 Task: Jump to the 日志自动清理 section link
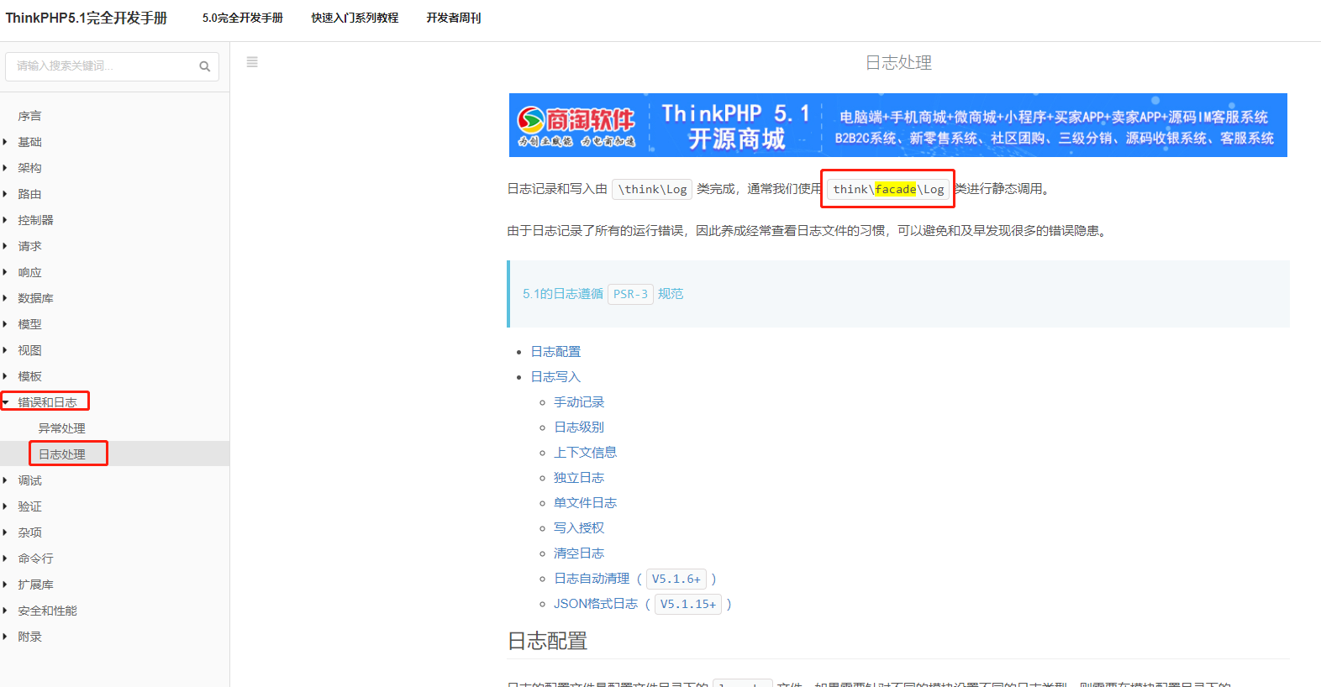pyautogui.click(x=592, y=578)
